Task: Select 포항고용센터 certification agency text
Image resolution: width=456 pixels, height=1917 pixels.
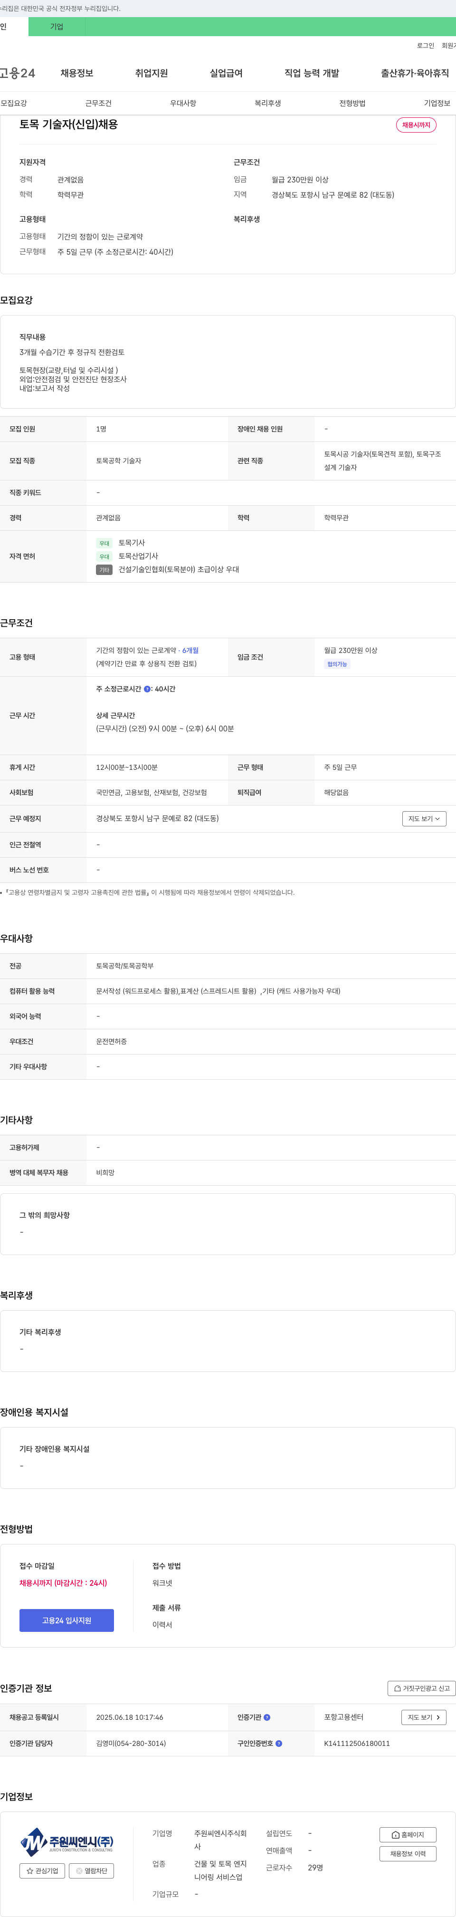Action: [344, 1717]
